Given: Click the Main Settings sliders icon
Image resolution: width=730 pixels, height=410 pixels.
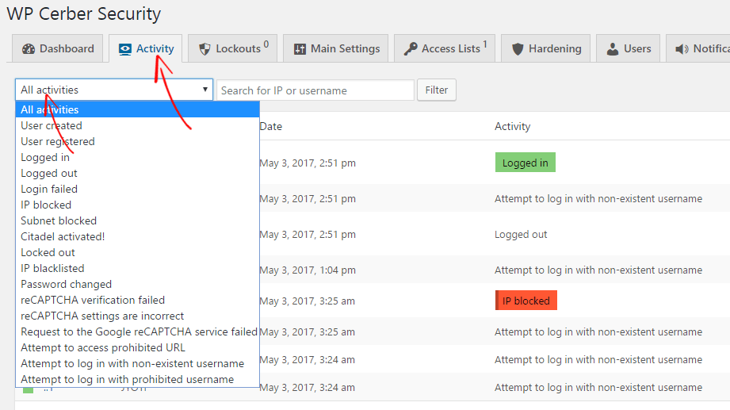Looking at the screenshot, I should 300,49.
